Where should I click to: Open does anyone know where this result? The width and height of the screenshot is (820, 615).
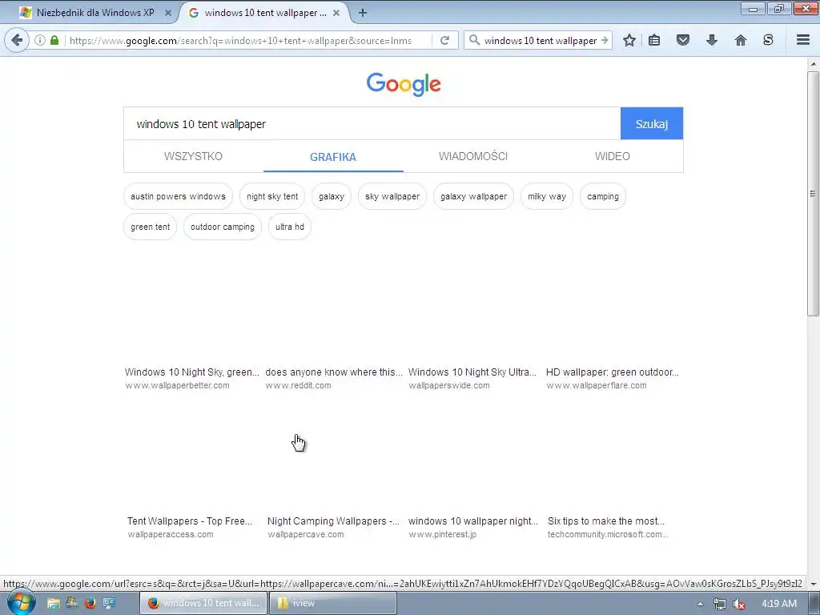point(334,372)
